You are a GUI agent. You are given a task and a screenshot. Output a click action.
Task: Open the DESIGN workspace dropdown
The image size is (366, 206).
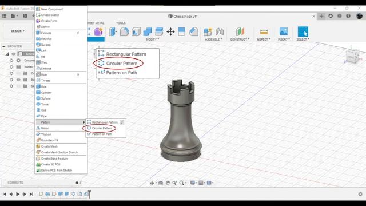pyautogui.click(x=18, y=31)
